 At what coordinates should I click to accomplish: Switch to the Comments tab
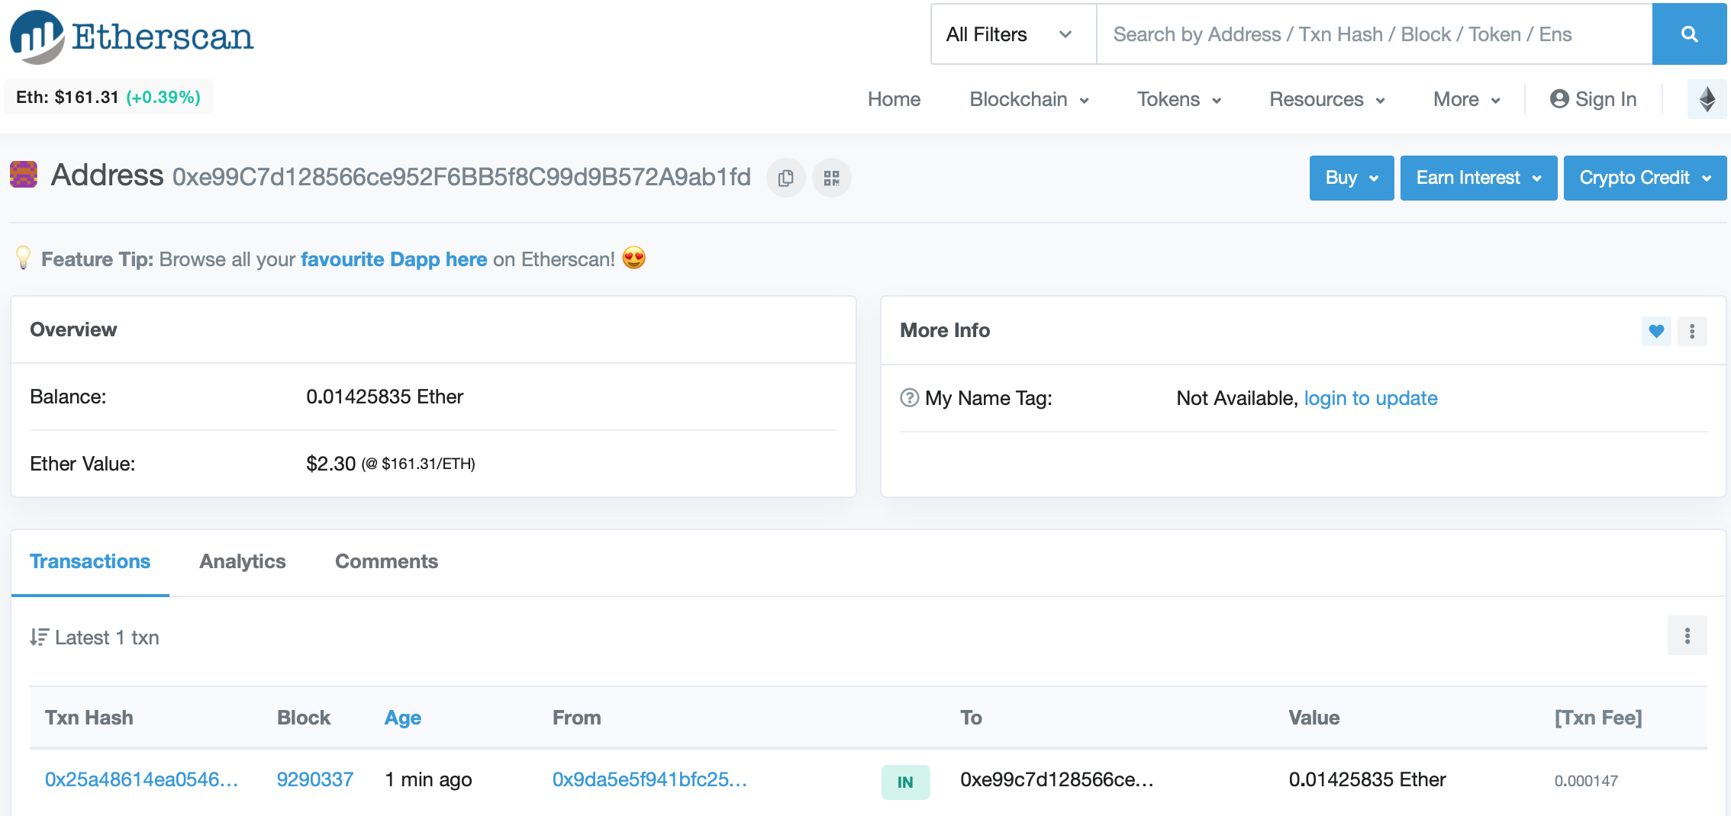click(386, 562)
